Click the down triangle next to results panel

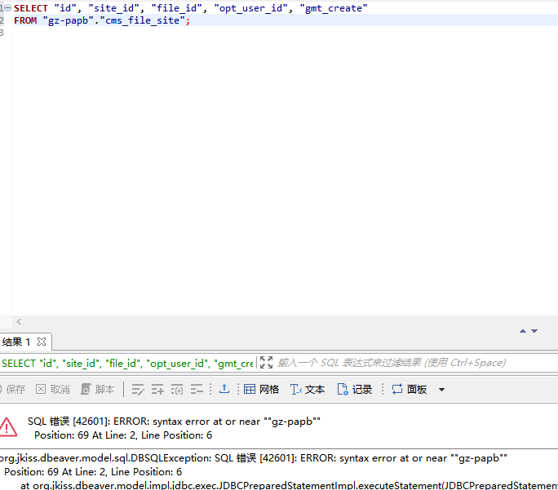(534, 331)
